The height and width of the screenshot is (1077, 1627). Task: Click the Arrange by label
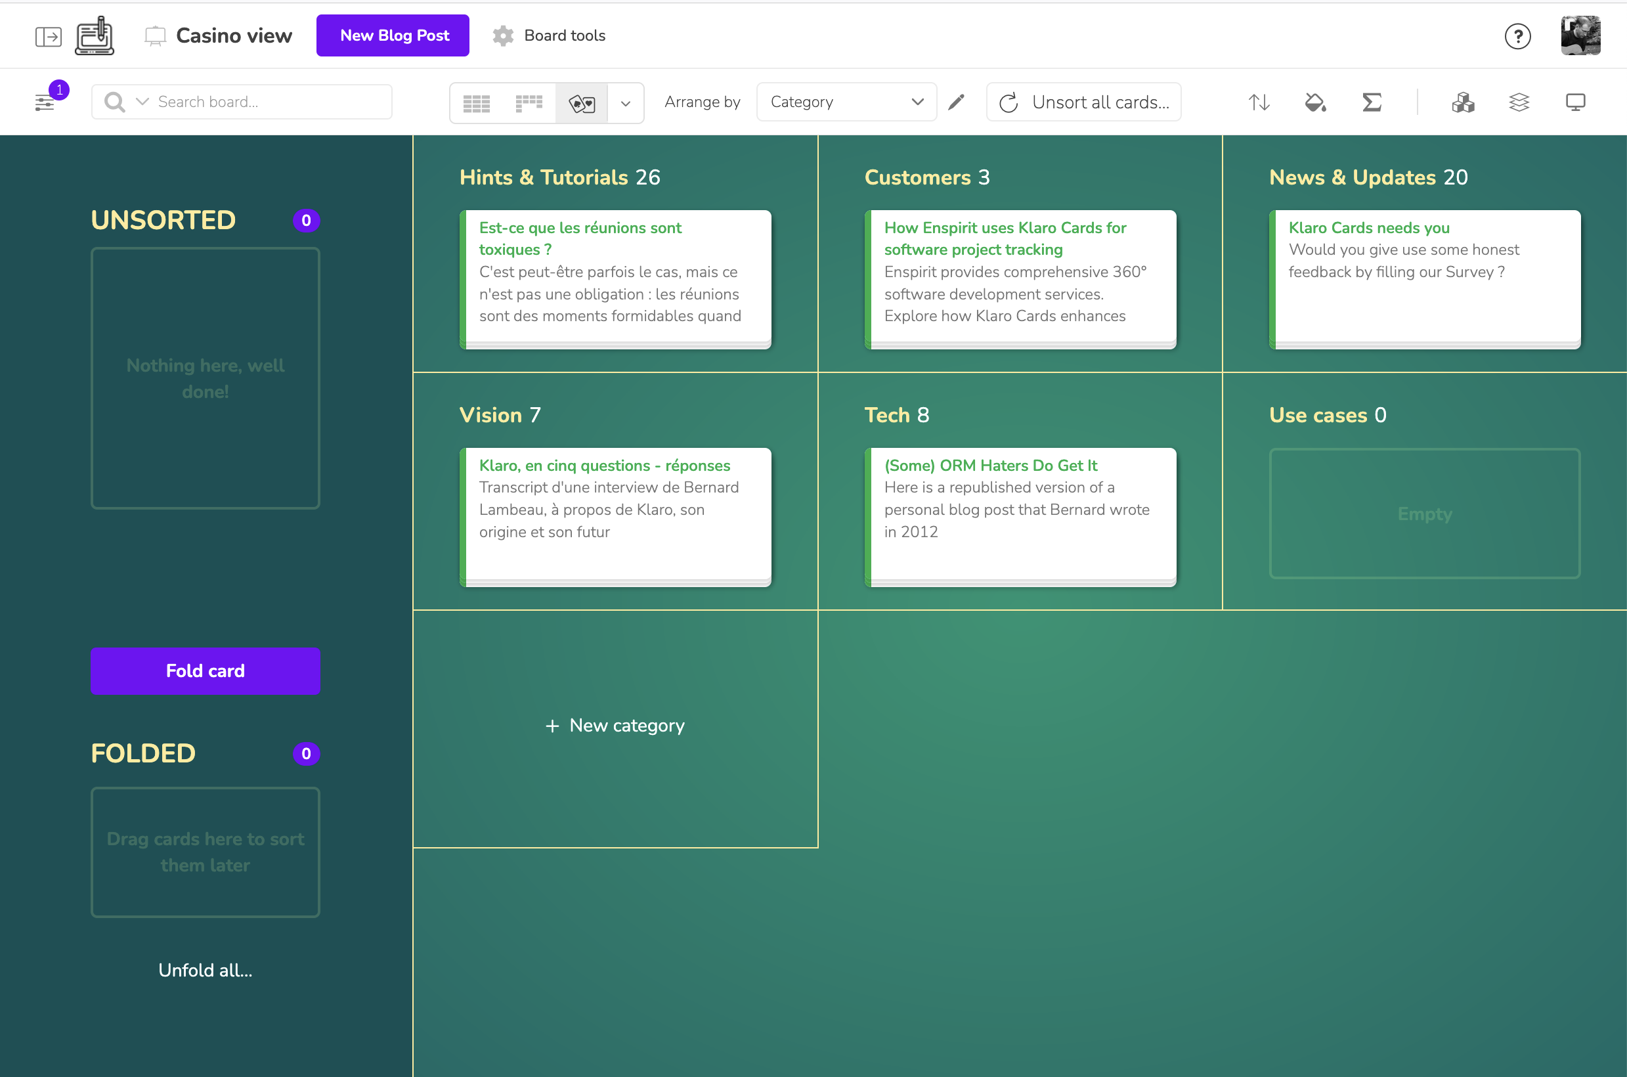point(703,102)
